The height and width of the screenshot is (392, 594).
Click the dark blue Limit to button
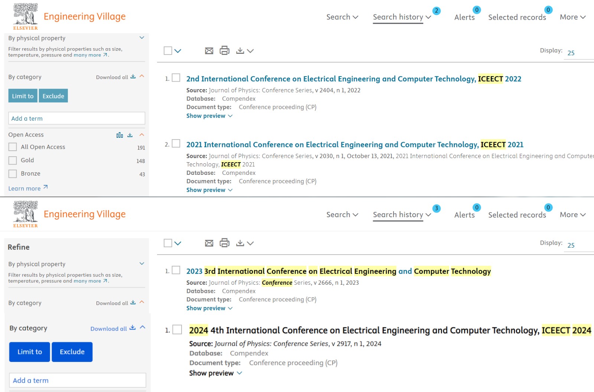(30, 352)
